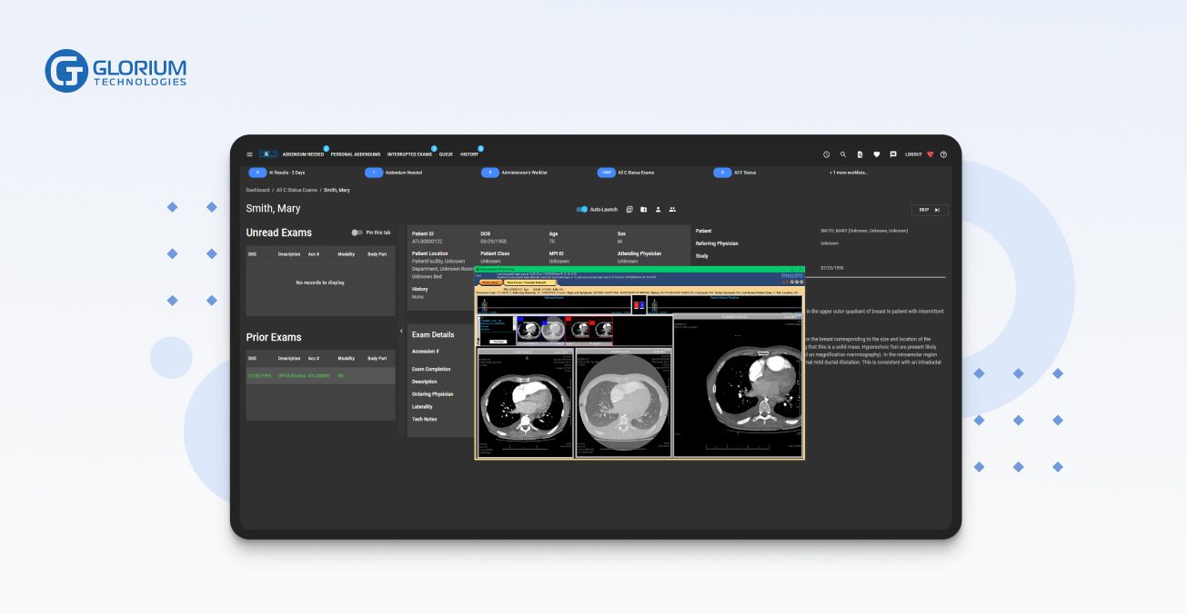Viewport: 1187px width, 615px height.
Task: Collapse the left exams panel arrow
Action: click(401, 332)
